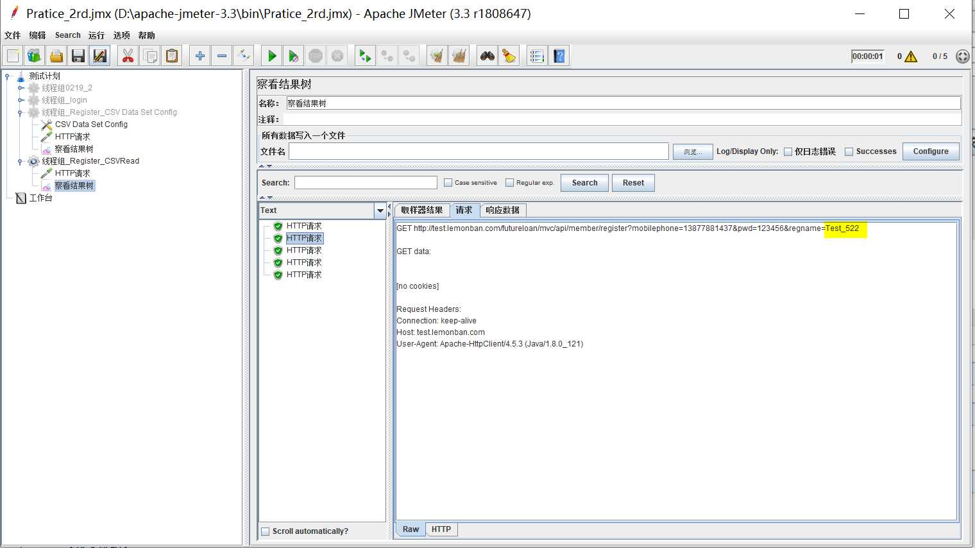975x548 pixels.
Task: Click the Configure button
Action: 931,151
